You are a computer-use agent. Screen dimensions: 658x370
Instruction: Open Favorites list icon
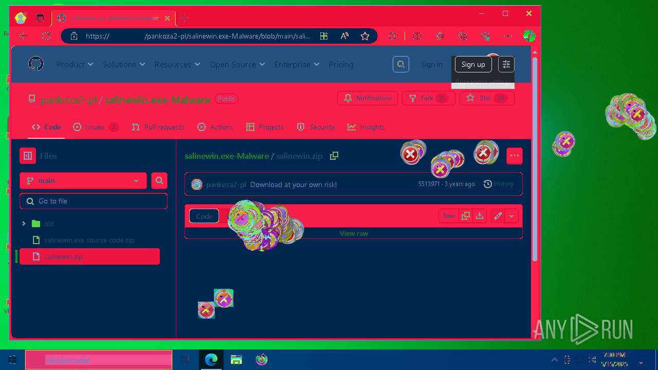tap(440, 36)
